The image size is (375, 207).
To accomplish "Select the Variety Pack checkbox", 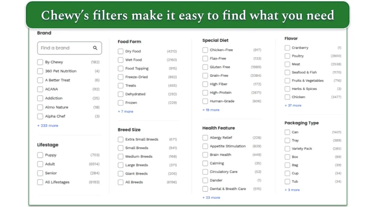I will click(x=287, y=149).
